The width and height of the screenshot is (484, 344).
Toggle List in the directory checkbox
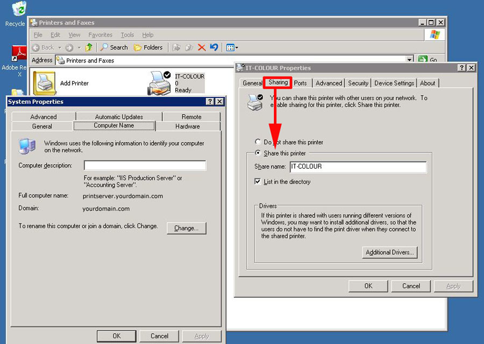click(x=258, y=181)
